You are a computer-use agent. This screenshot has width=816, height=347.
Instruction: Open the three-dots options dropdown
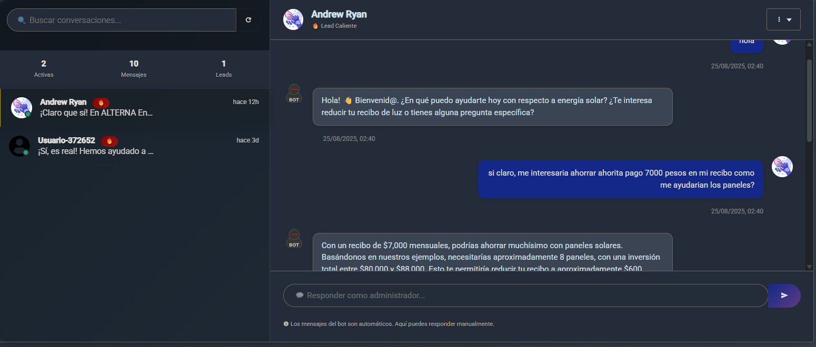pyautogui.click(x=783, y=19)
